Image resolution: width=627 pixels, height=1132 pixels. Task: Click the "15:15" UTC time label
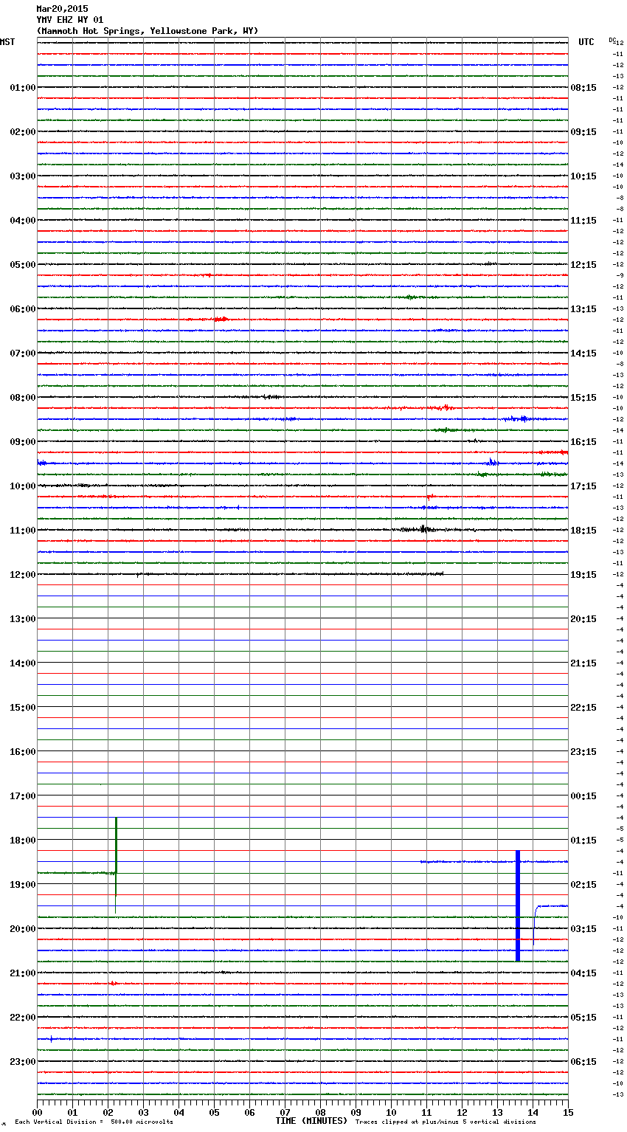tap(583, 398)
